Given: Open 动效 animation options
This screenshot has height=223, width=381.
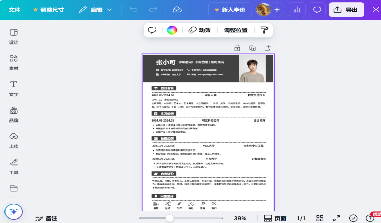Looking at the screenshot, I should [199, 30].
